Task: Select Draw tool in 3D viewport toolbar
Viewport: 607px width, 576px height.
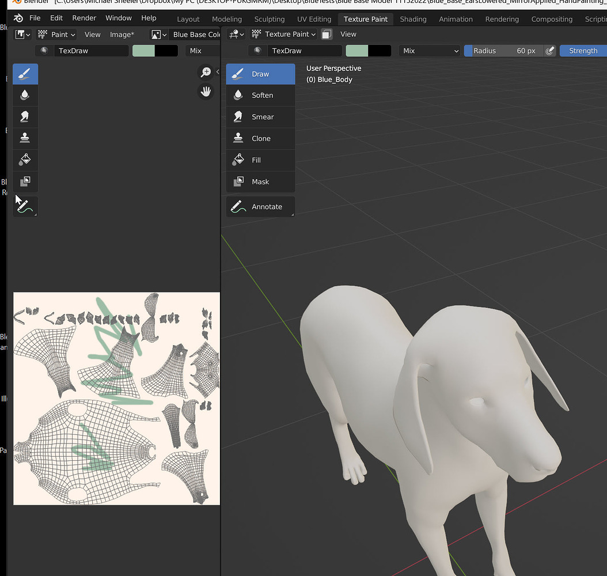Action: [260, 74]
